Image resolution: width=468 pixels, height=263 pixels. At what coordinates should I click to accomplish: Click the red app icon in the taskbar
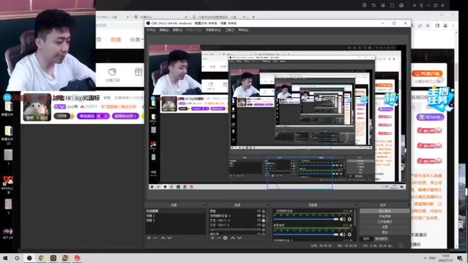pos(77,258)
